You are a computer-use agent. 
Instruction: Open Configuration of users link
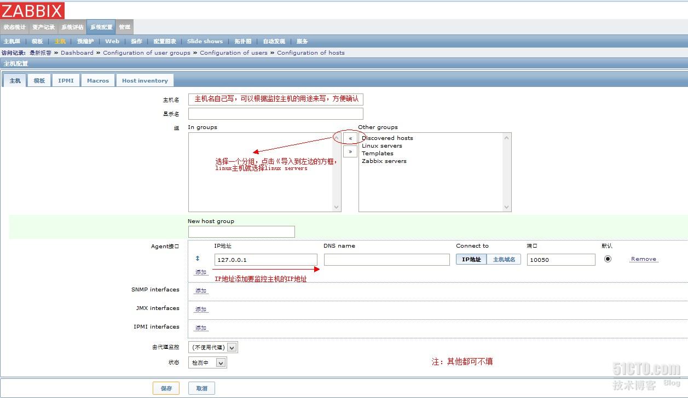tap(234, 52)
